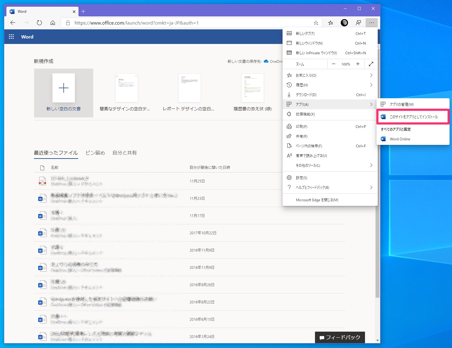Expand the お気に入り(O) submenu
452x348 pixels.
tap(330, 75)
